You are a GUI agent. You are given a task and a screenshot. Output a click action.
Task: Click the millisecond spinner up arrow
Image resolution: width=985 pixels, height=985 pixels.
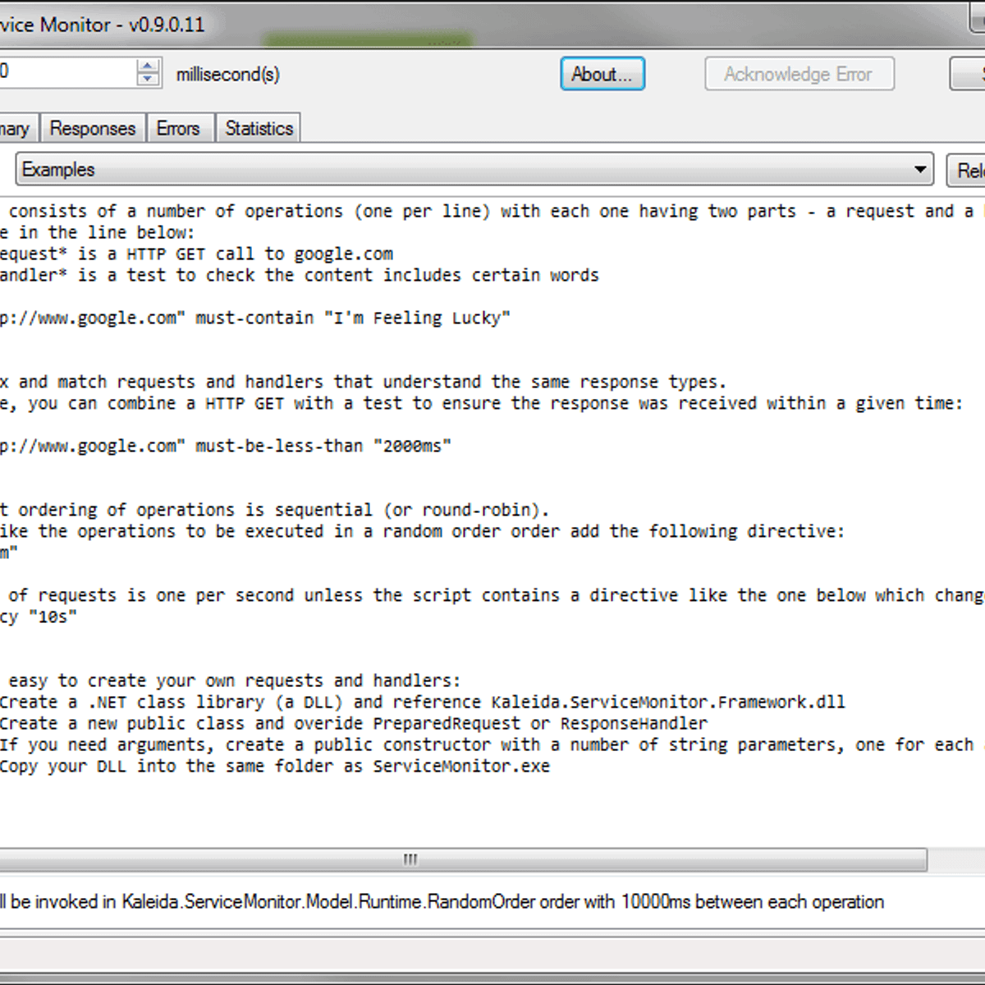coord(148,67)
